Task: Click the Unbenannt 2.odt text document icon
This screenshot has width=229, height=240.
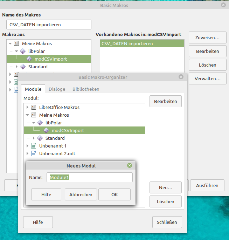Action: coord(34,153)
